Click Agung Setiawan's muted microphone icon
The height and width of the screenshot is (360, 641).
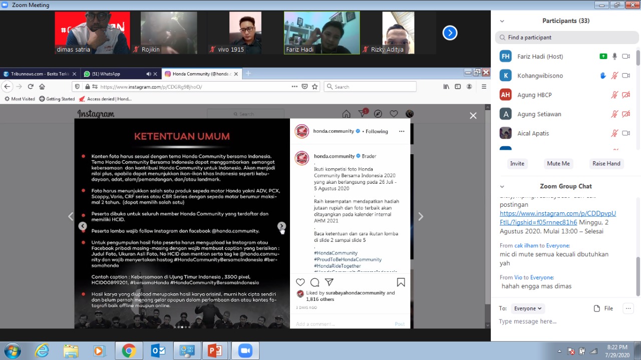614,114
